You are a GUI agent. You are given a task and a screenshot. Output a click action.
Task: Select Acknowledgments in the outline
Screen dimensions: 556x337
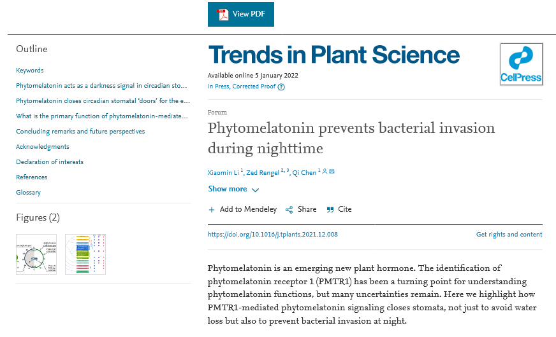click(x=43, y=147)
